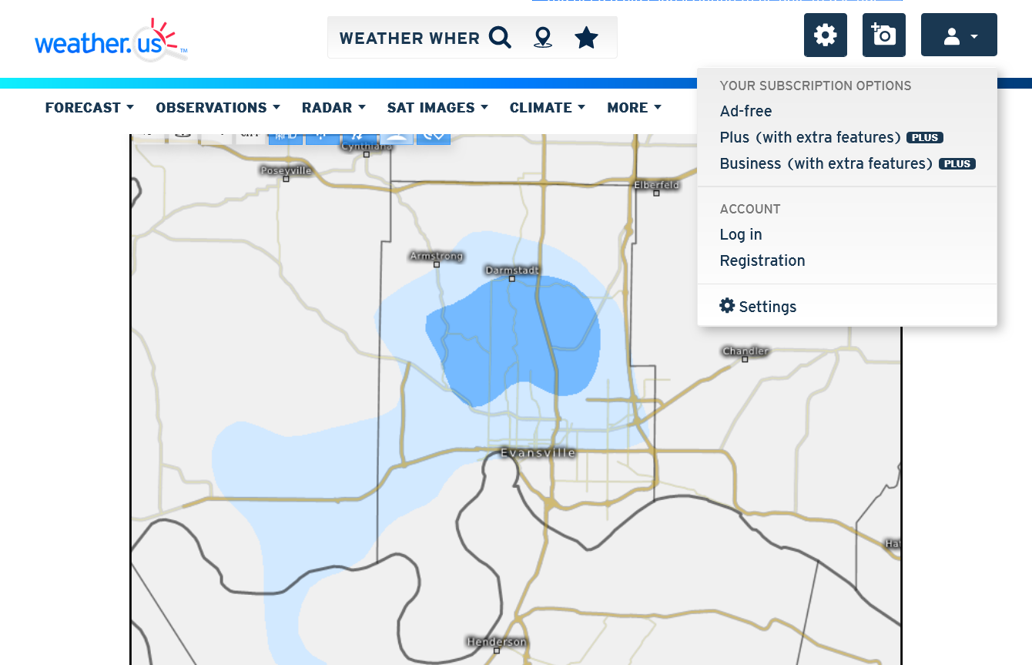Open the More dropdown menu
Viewport: 1032px width, 665px height.
(634, 108)
